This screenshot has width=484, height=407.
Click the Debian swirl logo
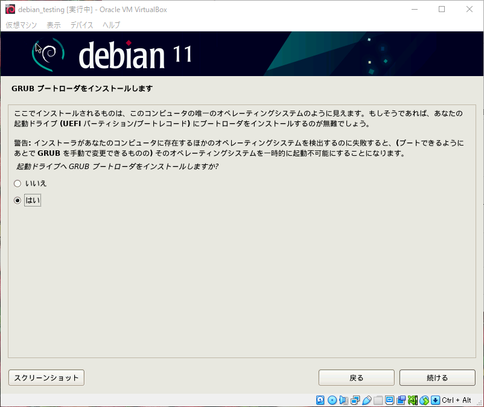coord(48,54)
